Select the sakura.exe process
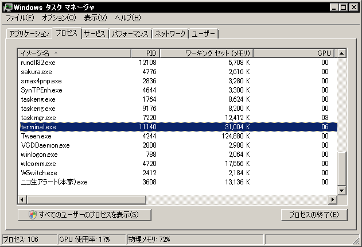This screenshot has height=247, width=362. pos(178,72)
